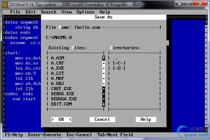The width and height of the screenshot is (210, 140).
Task: Minimize the DOSBox window
Action: pyautogui.click(x=180, y=4)
